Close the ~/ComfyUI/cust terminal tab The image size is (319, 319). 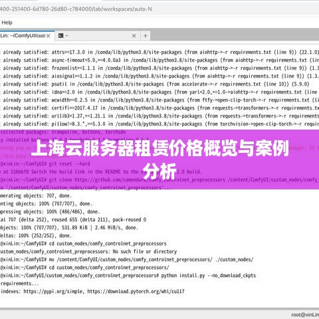pyautogui.click(x=49, y=36)
